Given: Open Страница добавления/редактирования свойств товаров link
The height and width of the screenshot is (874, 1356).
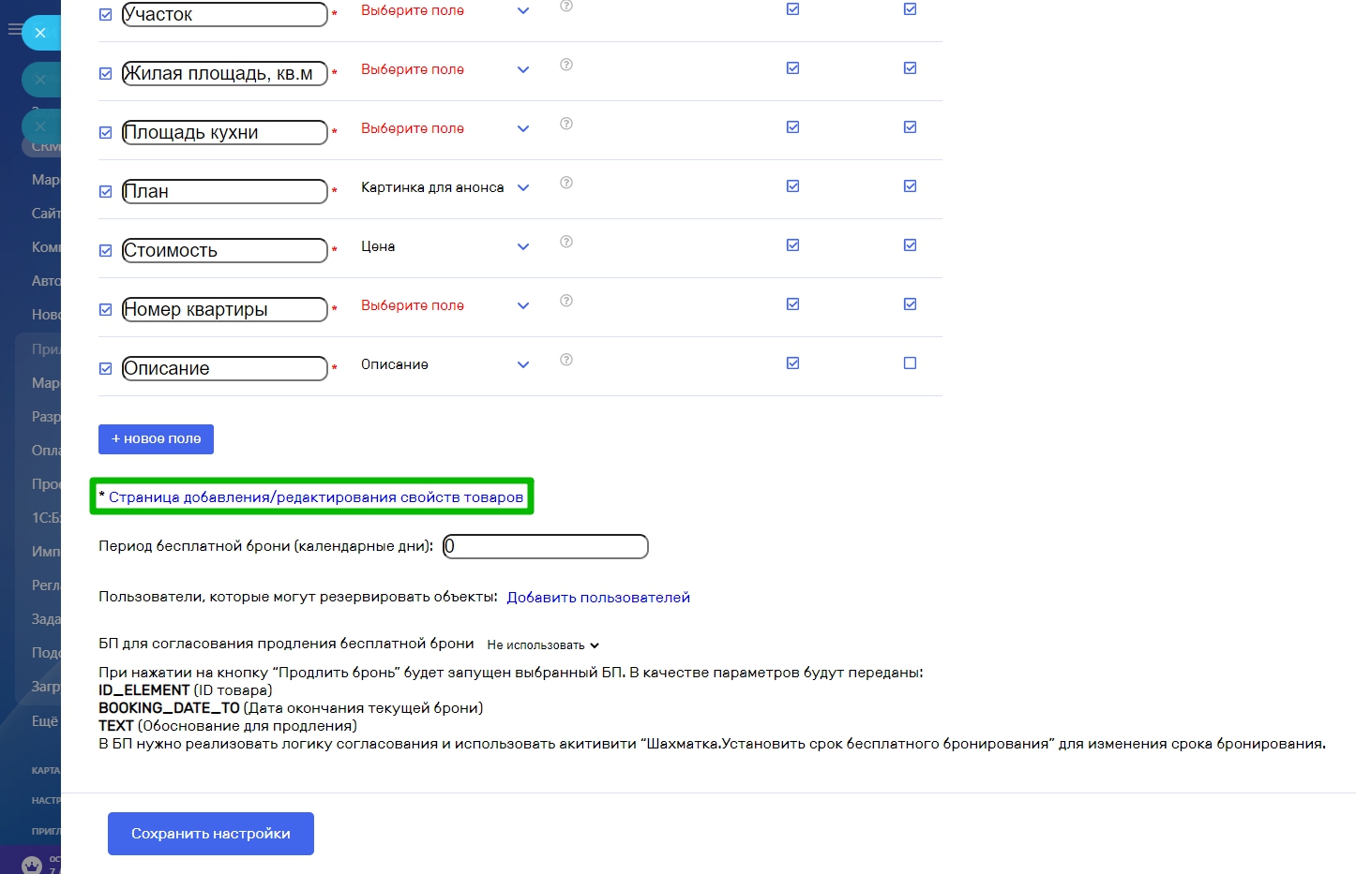Looking at the screenshot, I should (316, 497).
